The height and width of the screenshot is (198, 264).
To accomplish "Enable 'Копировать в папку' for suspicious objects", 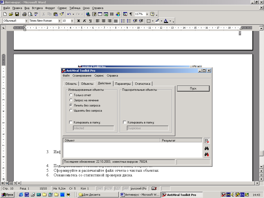I will [x=125, y=122].
